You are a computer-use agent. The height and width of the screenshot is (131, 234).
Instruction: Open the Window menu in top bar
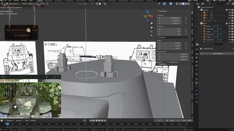24,1
